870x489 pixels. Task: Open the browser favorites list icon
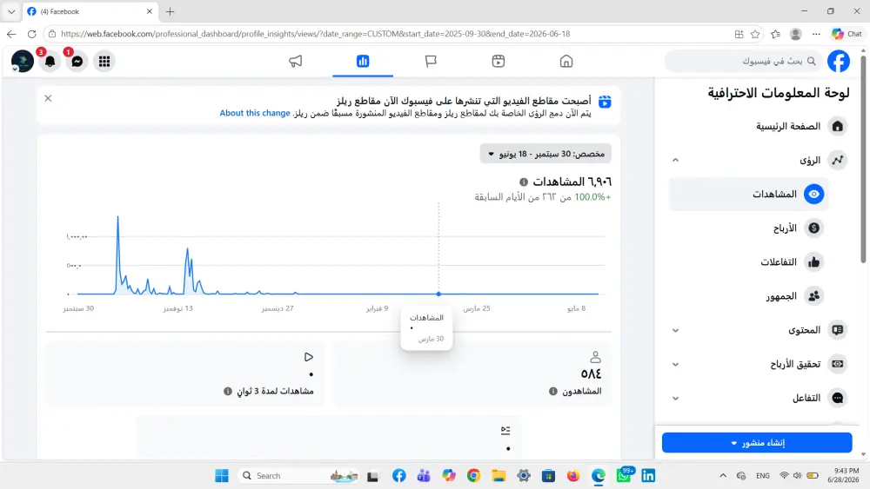pos(776,34)
